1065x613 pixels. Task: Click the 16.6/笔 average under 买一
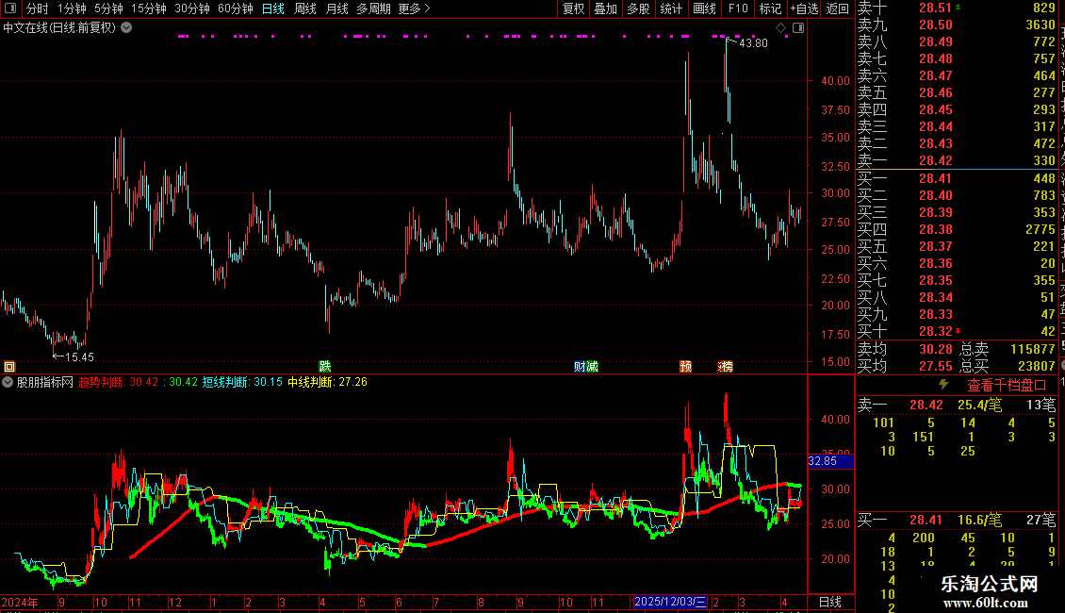click(x=979, y=521)
